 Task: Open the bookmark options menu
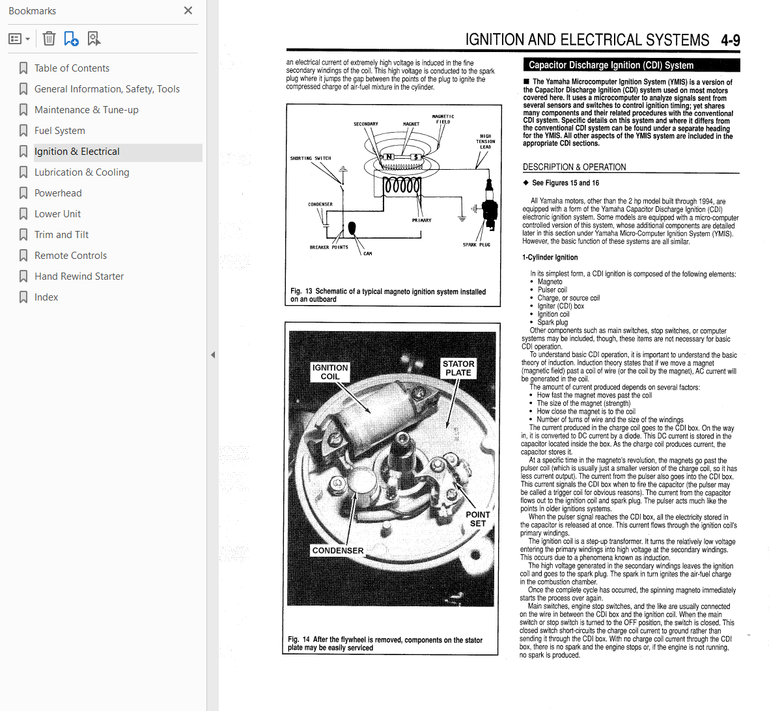pyautogui.click(x=20, y=39)
